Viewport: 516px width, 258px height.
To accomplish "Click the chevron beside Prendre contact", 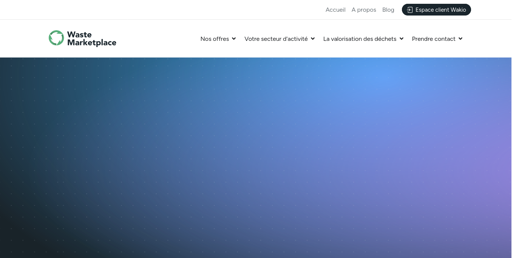I will click(460, 39).
